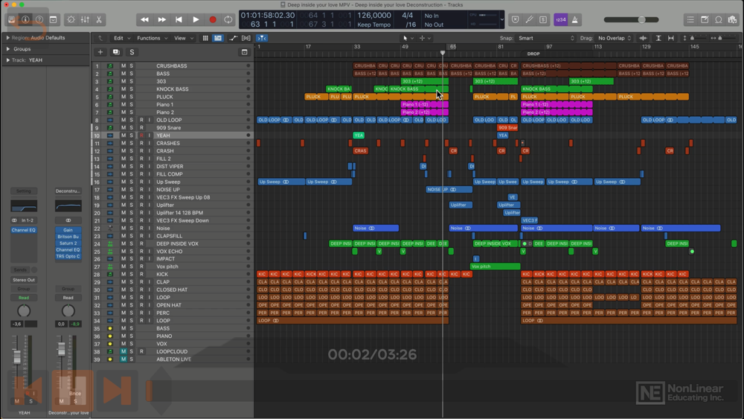Screen dimensions: 744x419
Task: Toggle the Toolbar display button
Action: pos(53,19)
